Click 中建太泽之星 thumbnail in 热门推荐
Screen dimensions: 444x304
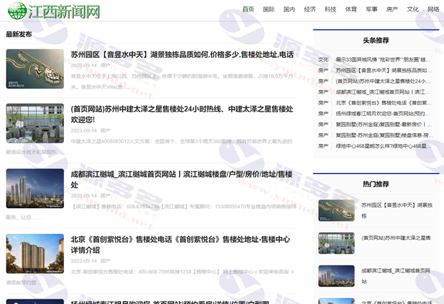coord(336,243)
